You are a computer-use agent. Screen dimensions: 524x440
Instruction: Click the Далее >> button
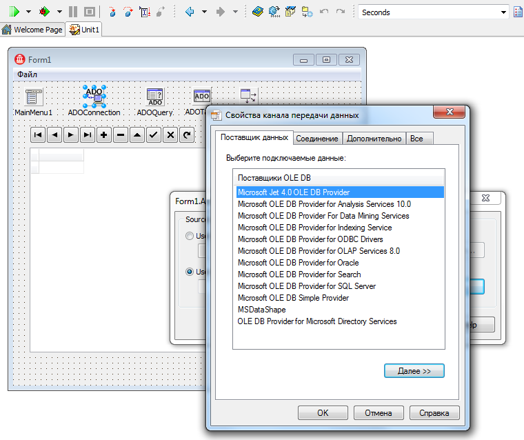pyautogui.click(x=414, y=371)
